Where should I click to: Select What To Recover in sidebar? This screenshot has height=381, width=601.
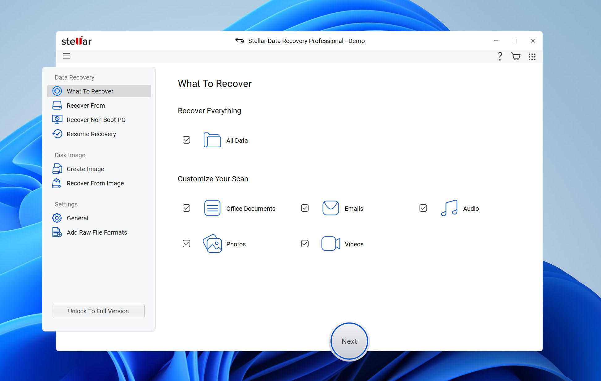pyautogui.click(x=99, y=91)
